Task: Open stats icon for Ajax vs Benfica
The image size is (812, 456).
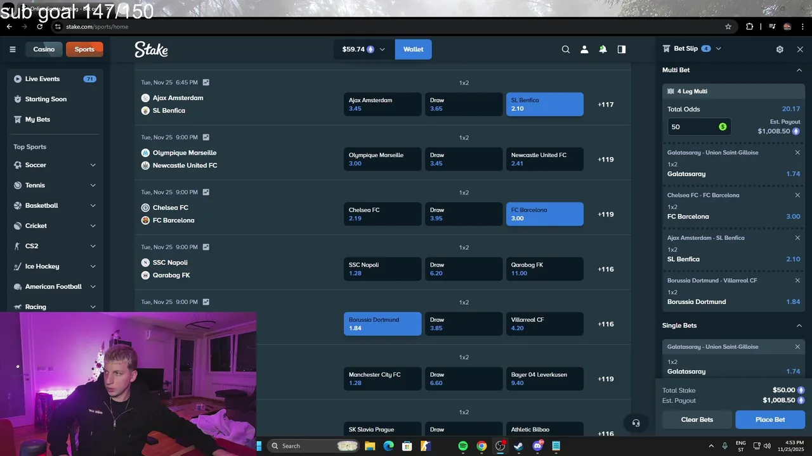Action: (206, 82)
